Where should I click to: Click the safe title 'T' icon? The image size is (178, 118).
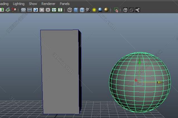point(60,10)
